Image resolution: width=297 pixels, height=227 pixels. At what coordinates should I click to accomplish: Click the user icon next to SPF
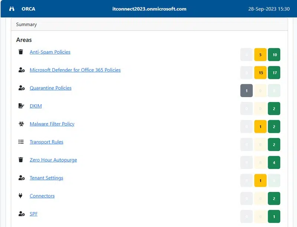pyautogui.click(x=21, y=214)
